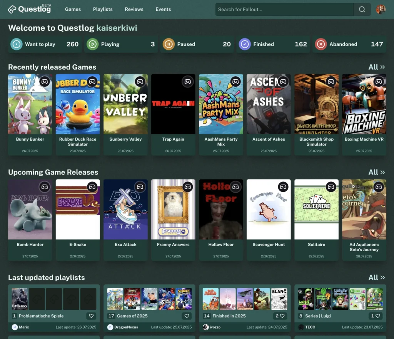Image resolution: width=394 pixels, height=339 pixels.
Task: Expand All last updated playlists
Action: [376, 278]
